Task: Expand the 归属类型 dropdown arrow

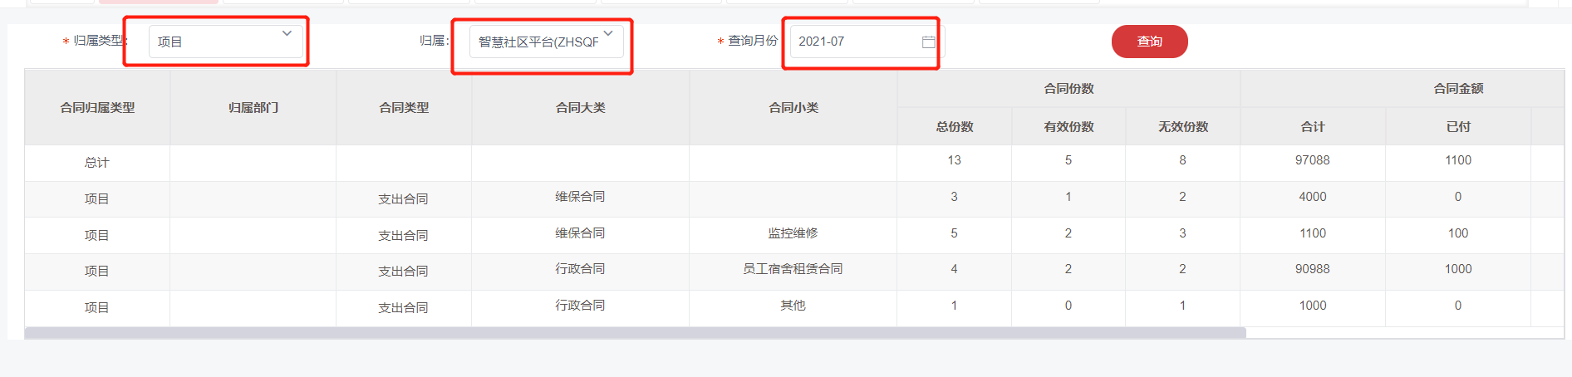Action: (287, 34)
